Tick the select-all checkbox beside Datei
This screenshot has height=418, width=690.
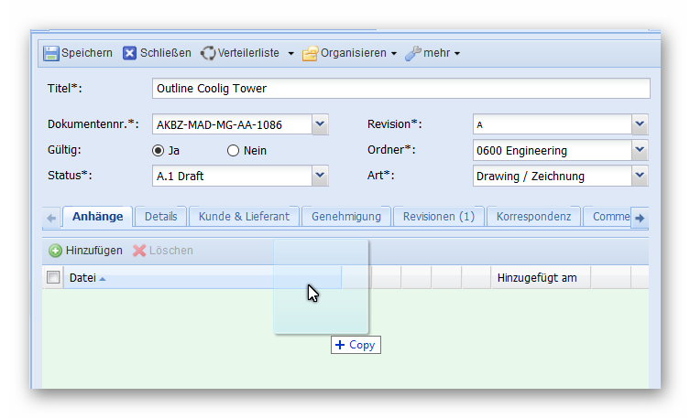(x=53, y=277)
